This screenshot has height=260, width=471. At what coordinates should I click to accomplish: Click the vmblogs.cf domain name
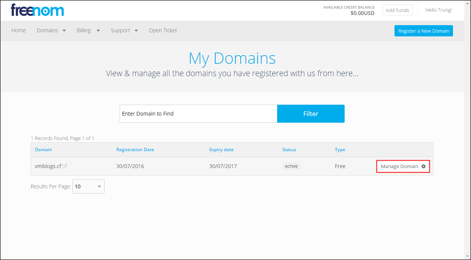pyautogui.click(x=48, y=166)
